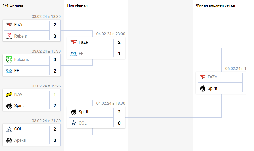254x151 pixels.
Task: Open Apeks team name link
Action: point(20,140)
